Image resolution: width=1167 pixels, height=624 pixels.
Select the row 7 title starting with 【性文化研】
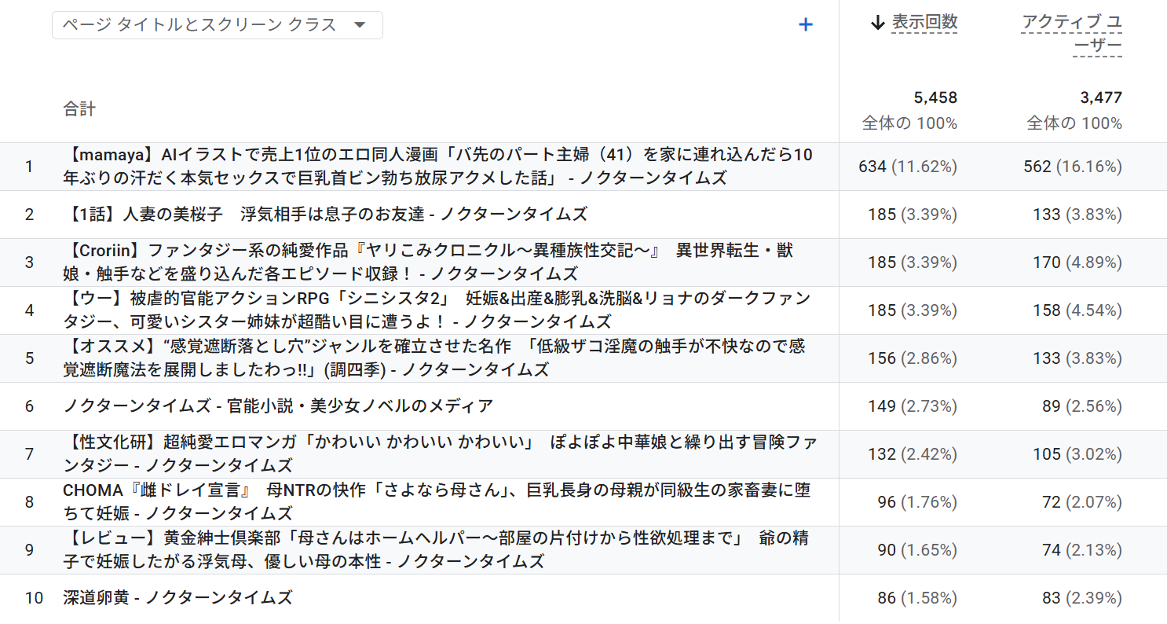(x=440, y=454)
